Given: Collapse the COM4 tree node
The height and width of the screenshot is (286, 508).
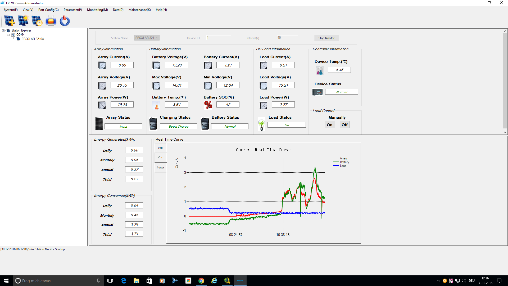Looking at the screenshot, I should [x=8, y=35].
